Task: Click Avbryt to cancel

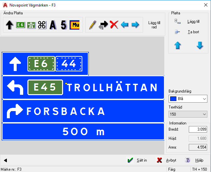Action: pos(171,160)
